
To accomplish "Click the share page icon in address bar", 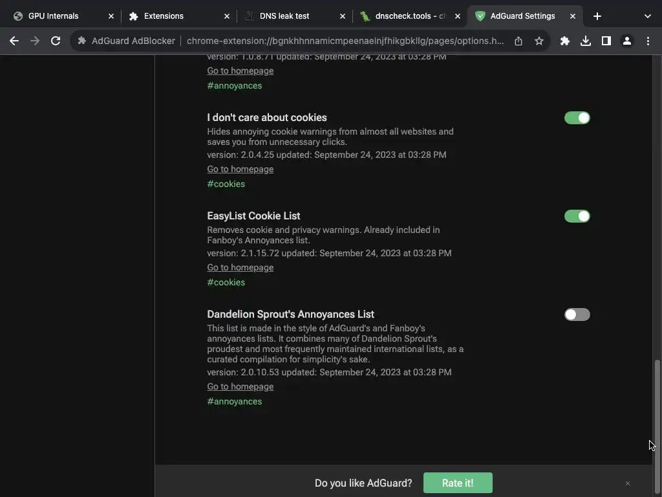I will [518, 41].
